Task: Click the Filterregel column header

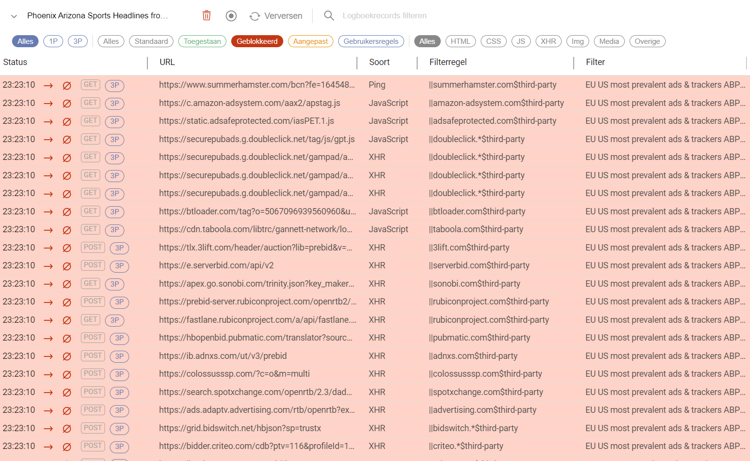Action: coord(448,62)
